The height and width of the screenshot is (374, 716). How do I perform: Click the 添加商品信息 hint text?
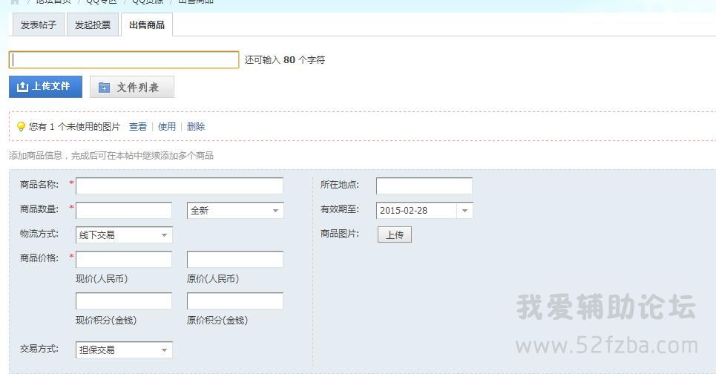coord(111,156)
